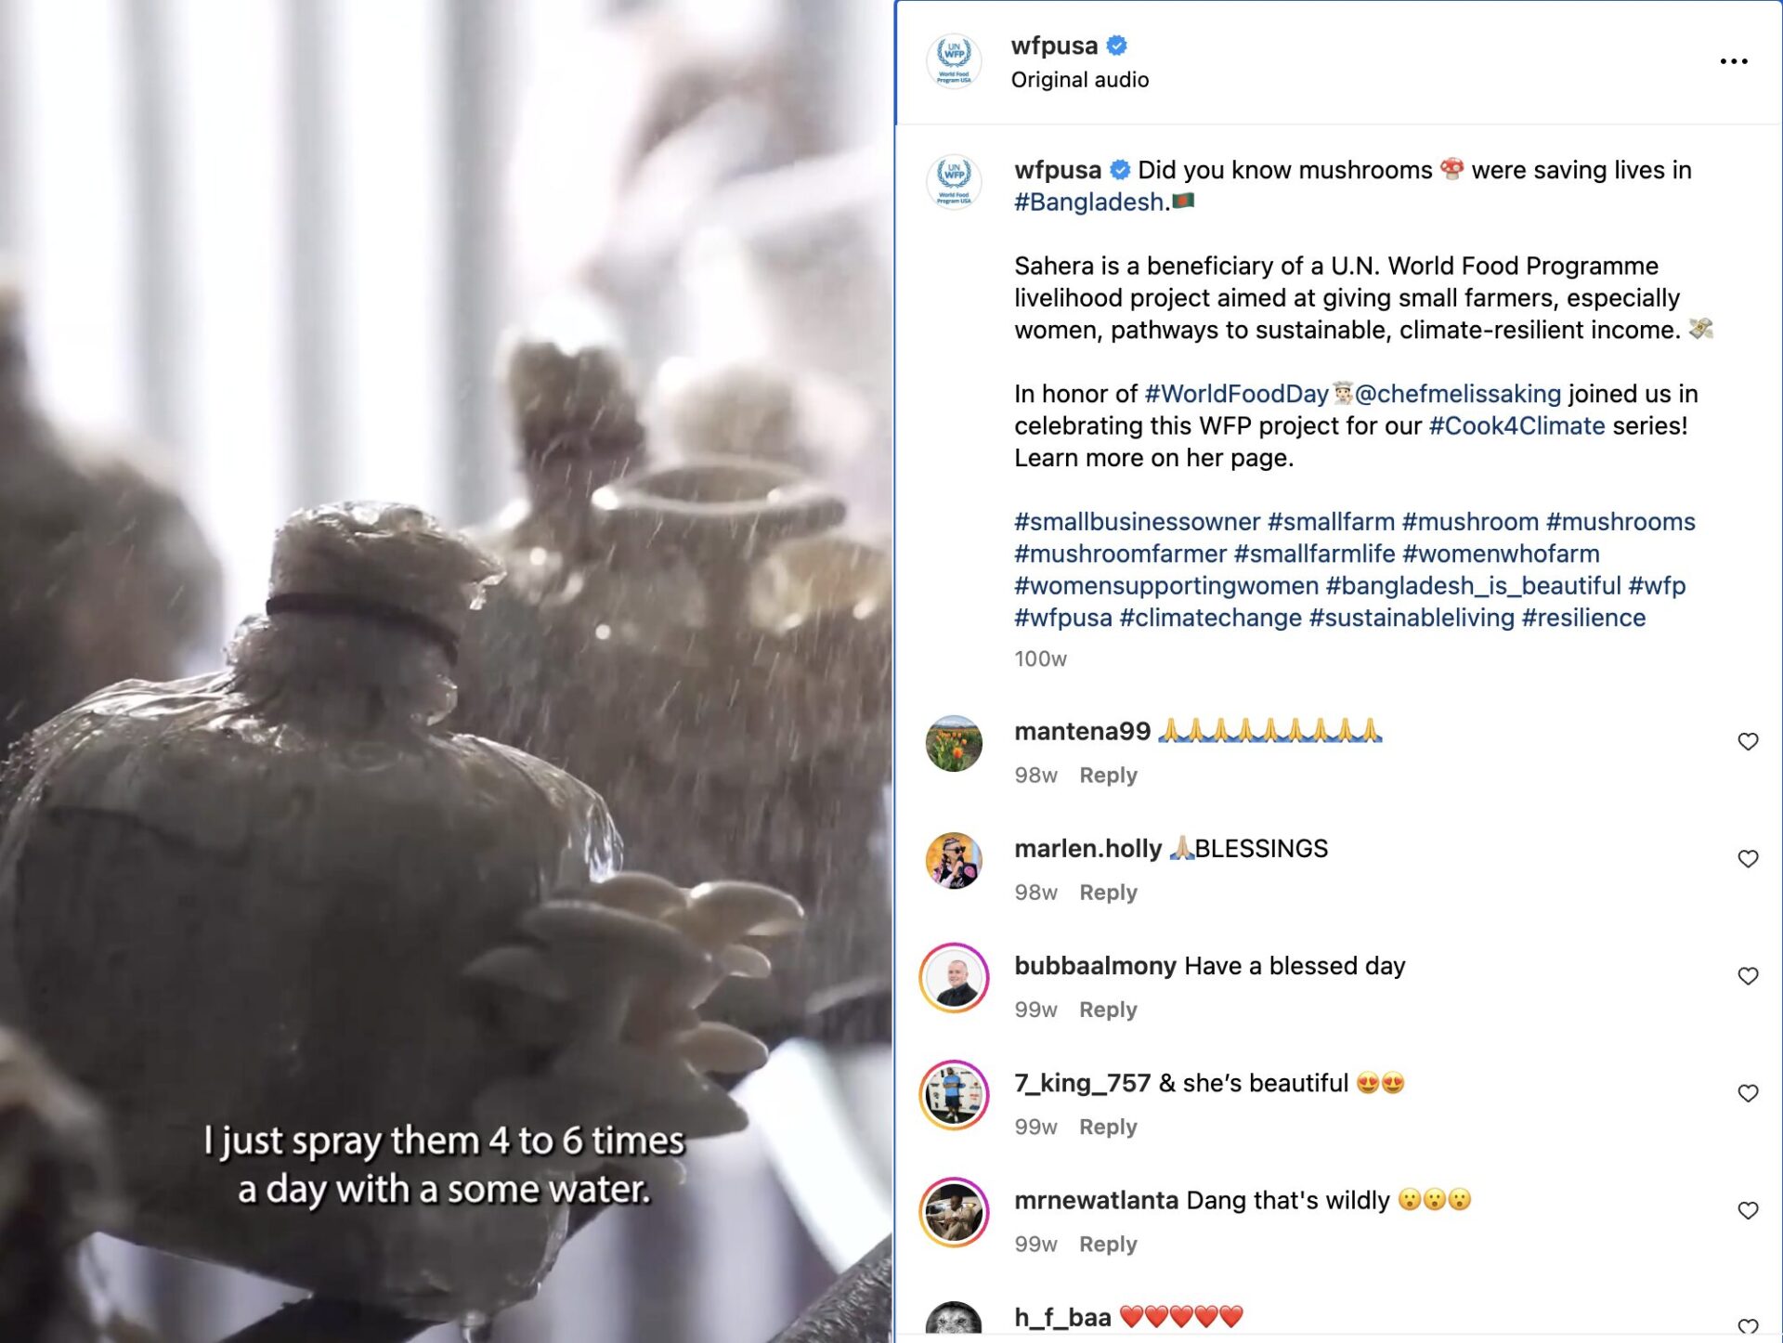The height and width of the screenshot is (1343, 1783).
Task: Like mantena99's comment with the heart
Action: [x=1748, y=741]
